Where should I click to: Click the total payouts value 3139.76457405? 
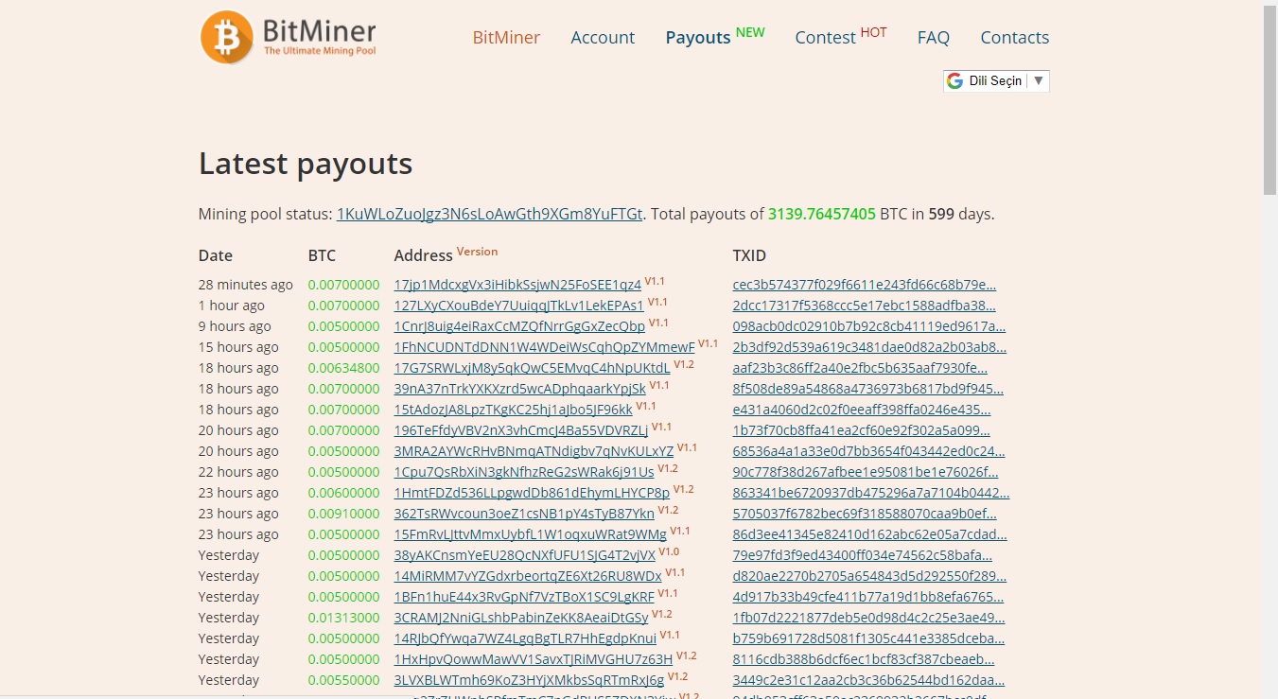point(822,214)
